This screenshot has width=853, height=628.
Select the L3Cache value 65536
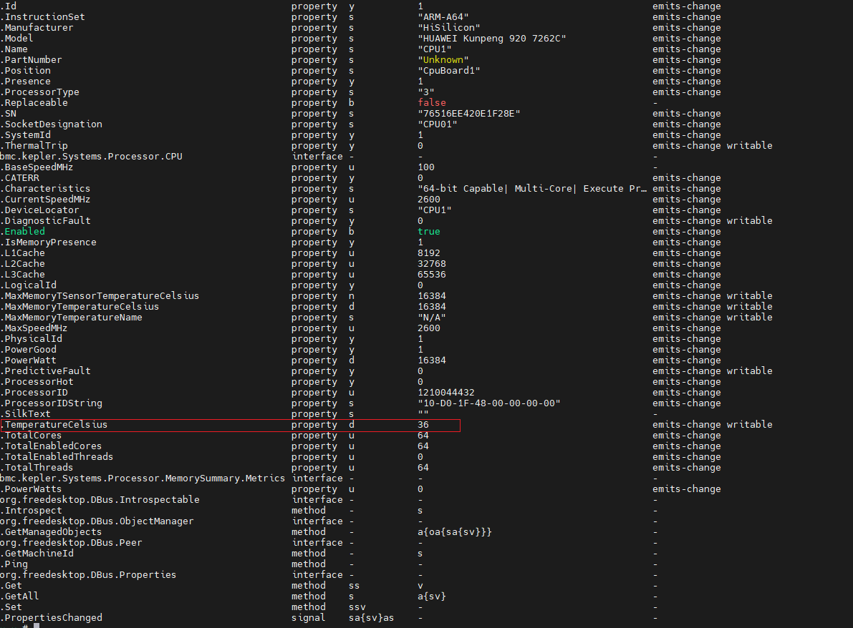pos(432,275)
